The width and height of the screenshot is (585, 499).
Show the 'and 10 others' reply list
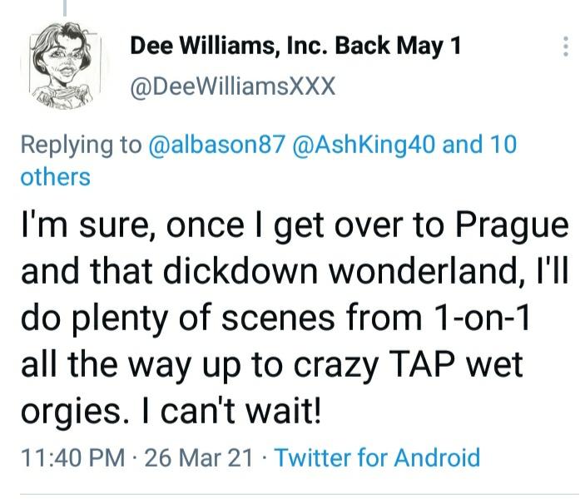pyautogui.click(x=481, y=144)
